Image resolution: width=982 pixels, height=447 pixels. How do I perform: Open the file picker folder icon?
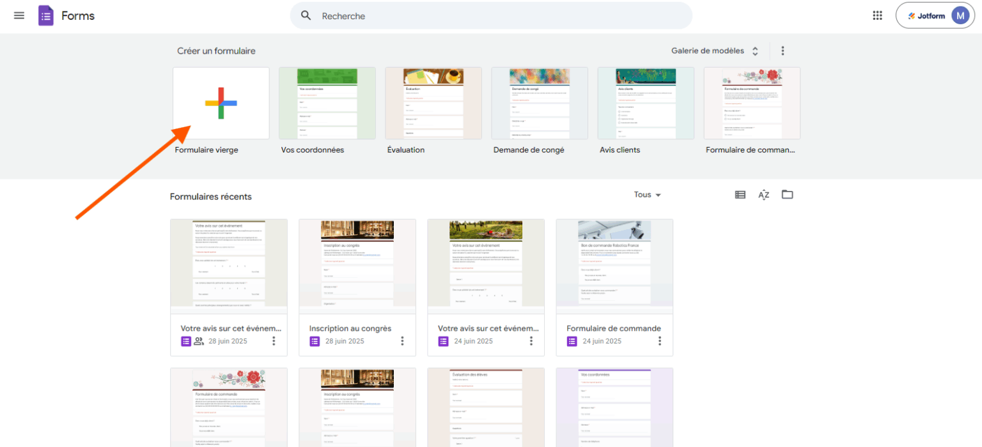(787, 194)
